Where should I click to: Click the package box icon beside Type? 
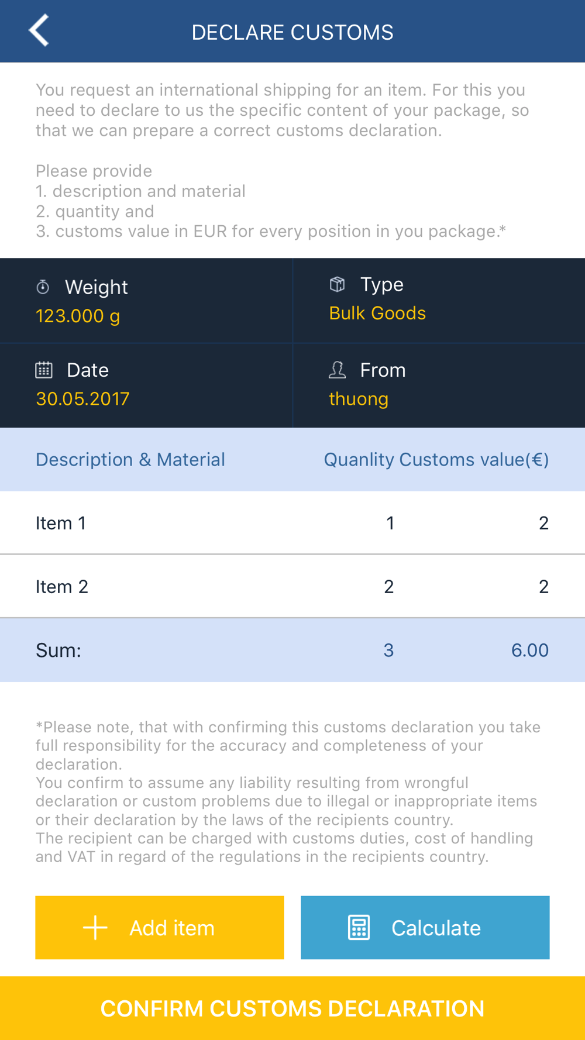pos(338,284)
